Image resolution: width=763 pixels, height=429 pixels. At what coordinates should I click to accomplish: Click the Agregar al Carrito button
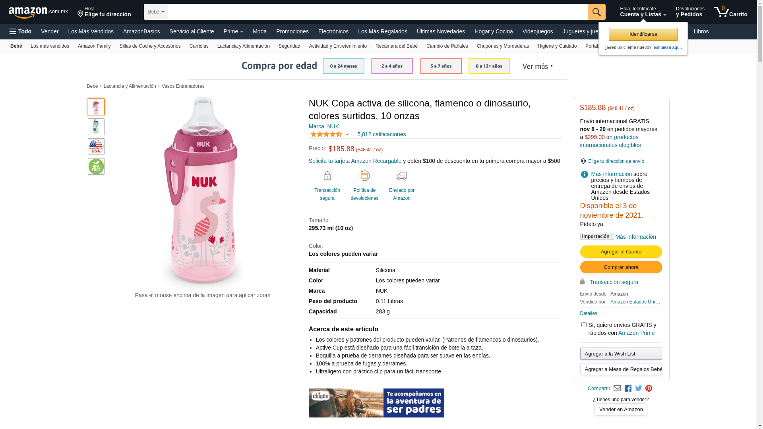click(x=621, y=252)
